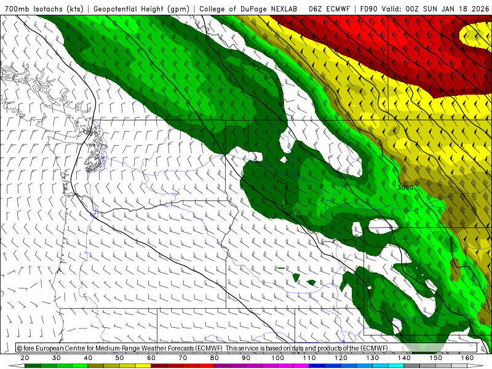Pick the gray swatch starting at 140
Viewport: 492px width, 369px height.
coord(412,366)
